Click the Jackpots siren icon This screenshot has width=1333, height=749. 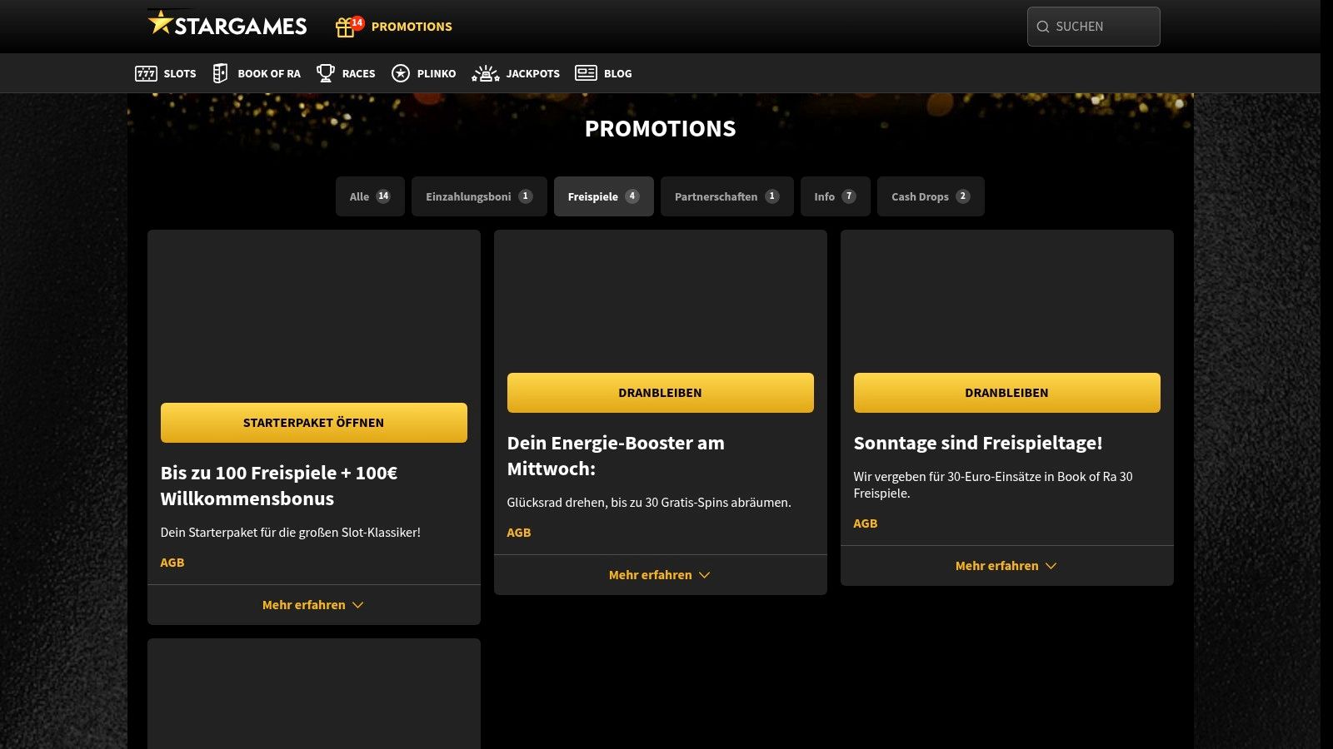pos(486,73)
